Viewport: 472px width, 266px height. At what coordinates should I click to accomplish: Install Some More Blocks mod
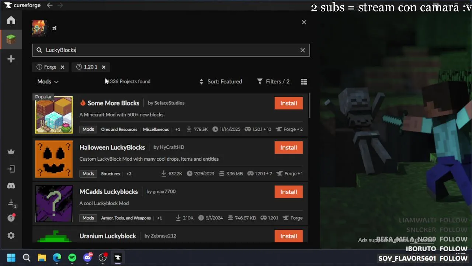coord(289,103)
